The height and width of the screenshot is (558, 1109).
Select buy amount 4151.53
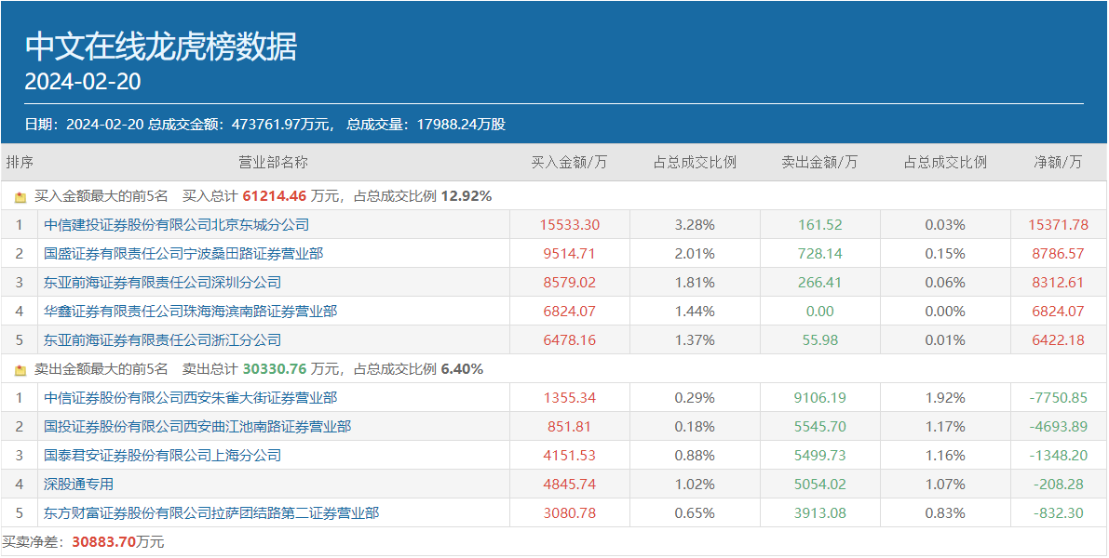tap(569, 456)
